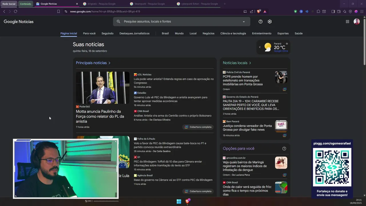Reload the page in the browser toolbar
366x206 pixels.
15,11
